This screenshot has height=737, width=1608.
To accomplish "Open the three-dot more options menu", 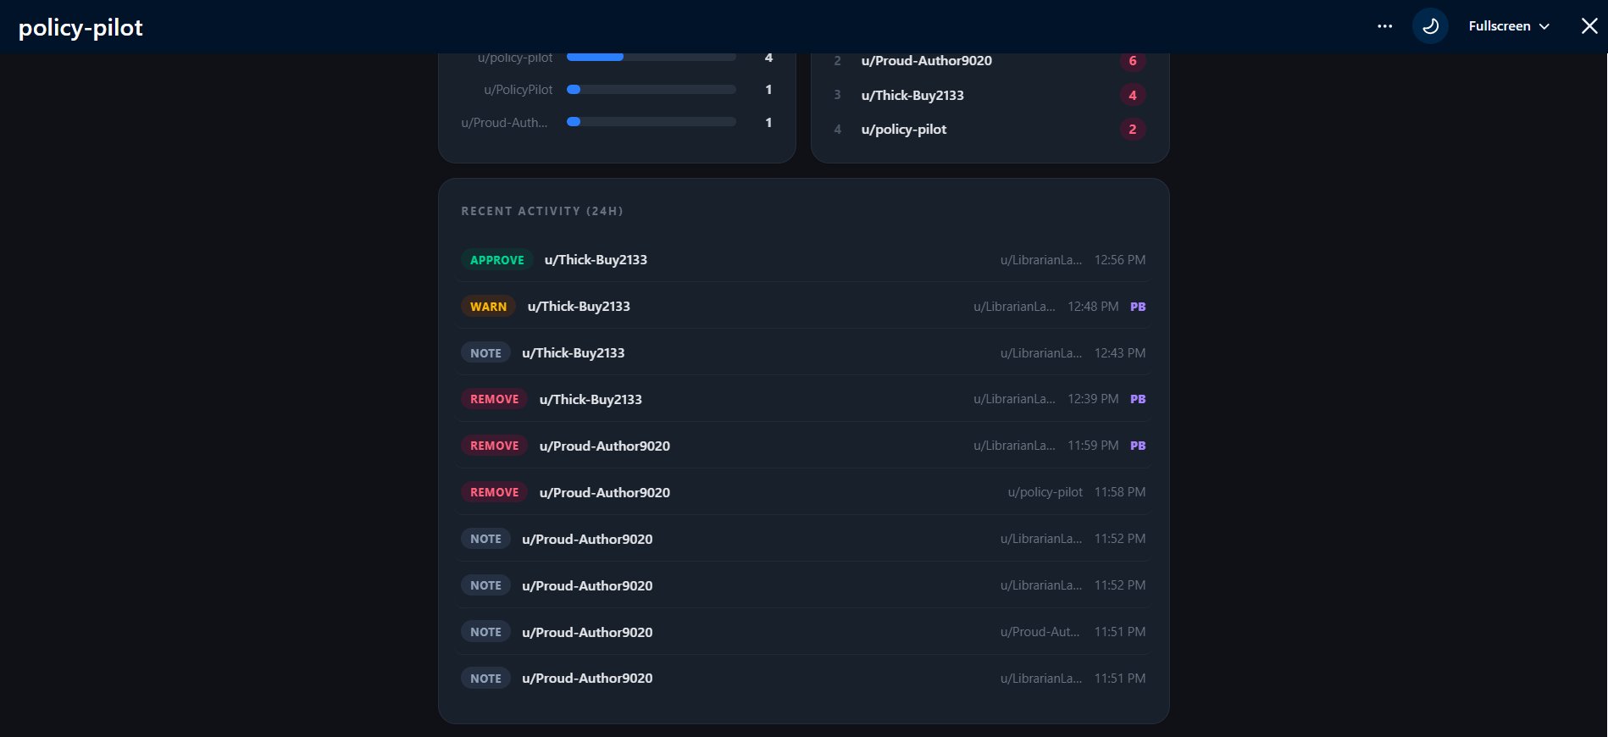I will pos(1384,26).
